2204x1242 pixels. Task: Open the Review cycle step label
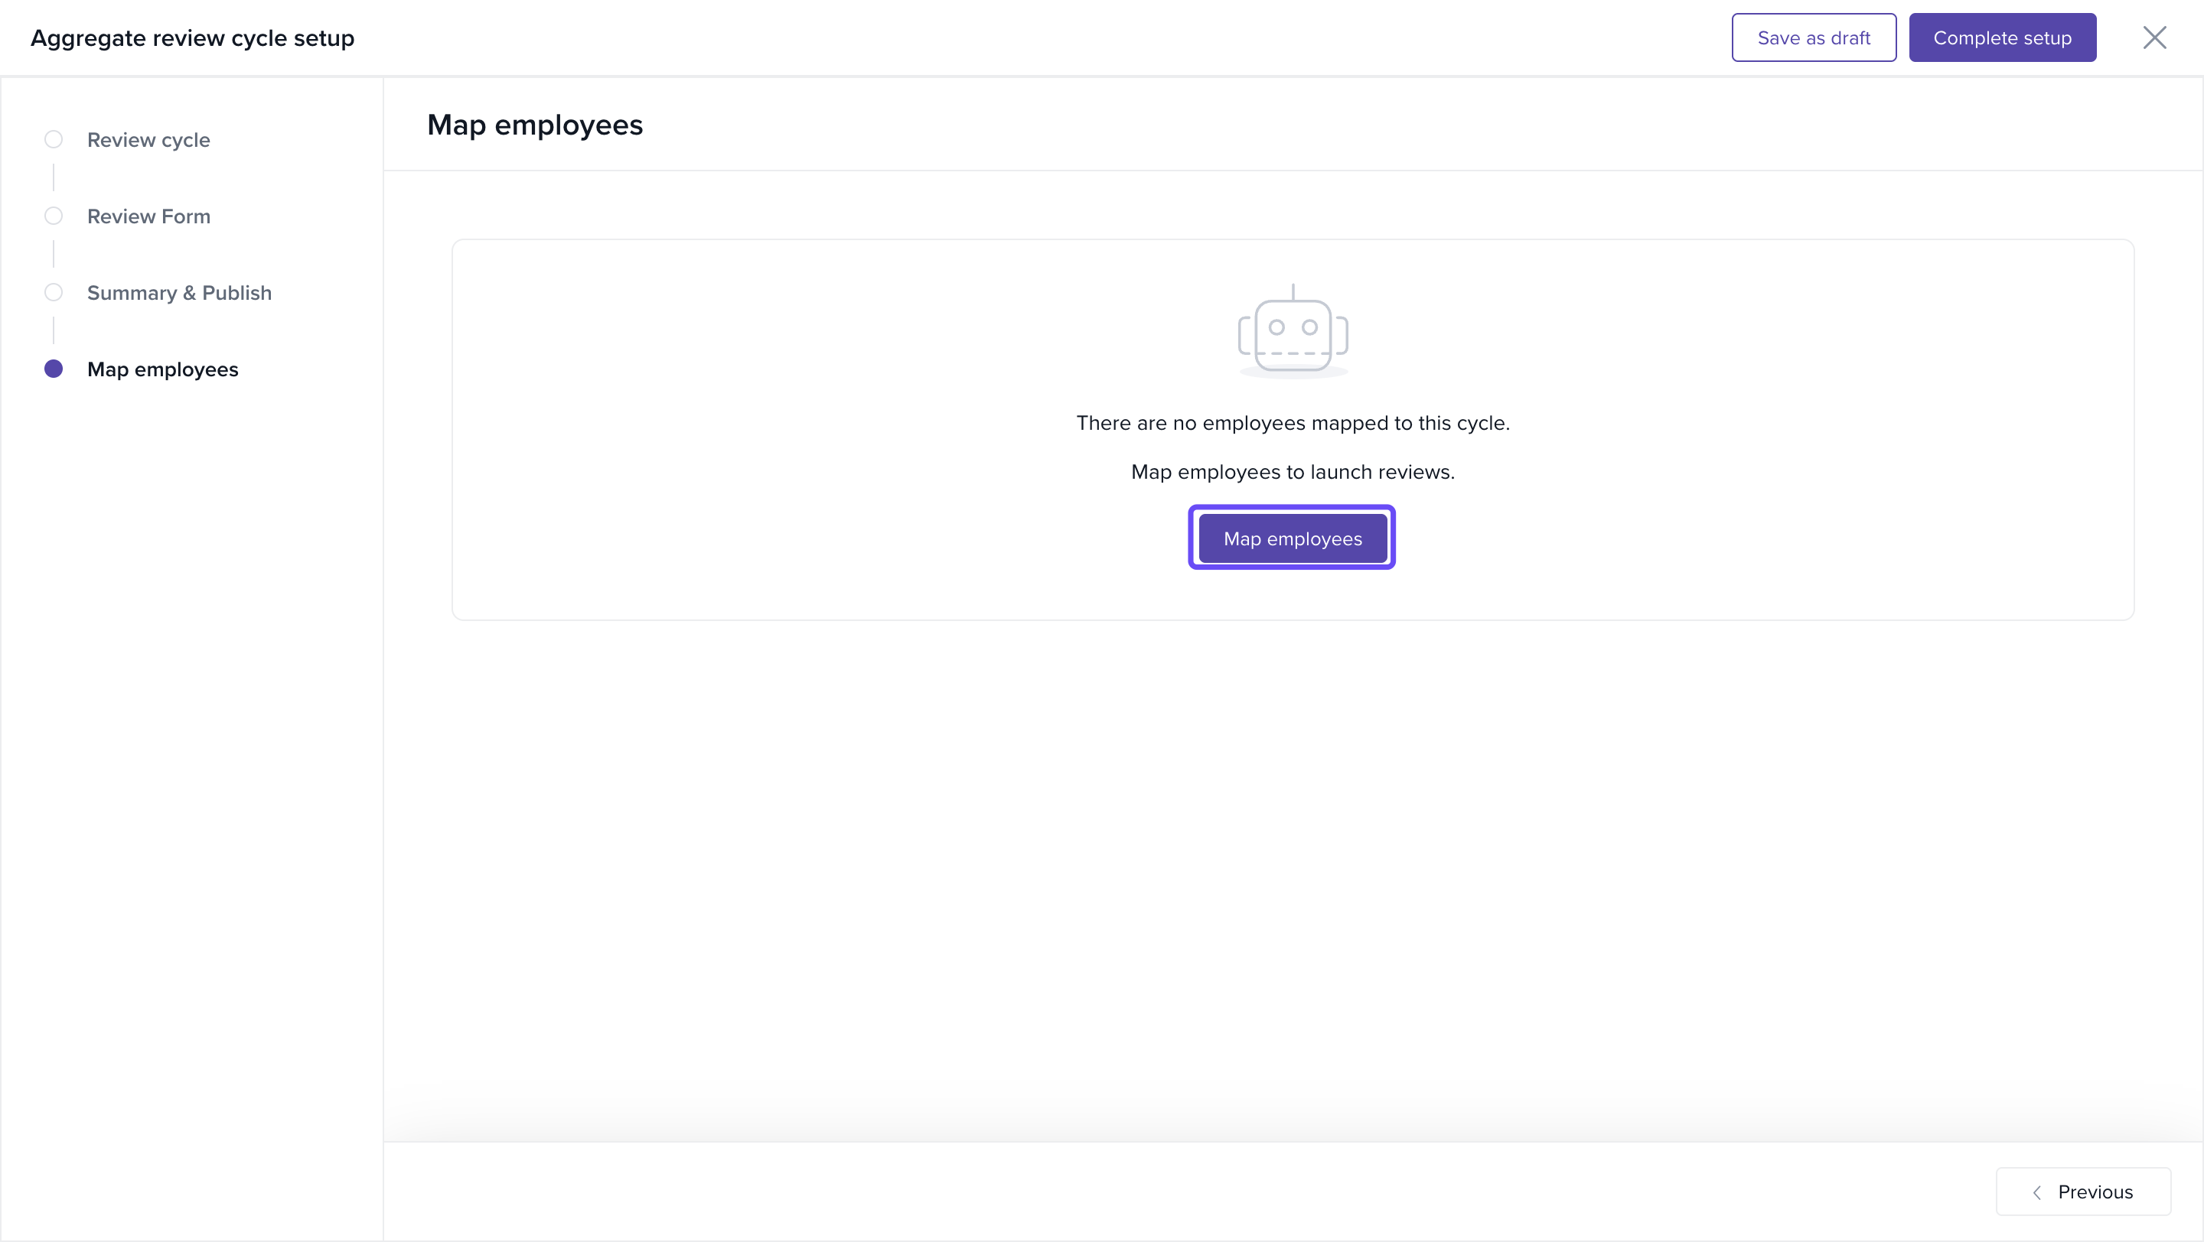pyautogui.click(x=148, y=140)
